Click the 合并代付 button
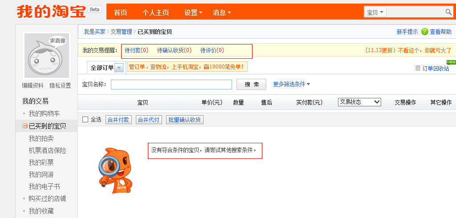 pos(149,120)
